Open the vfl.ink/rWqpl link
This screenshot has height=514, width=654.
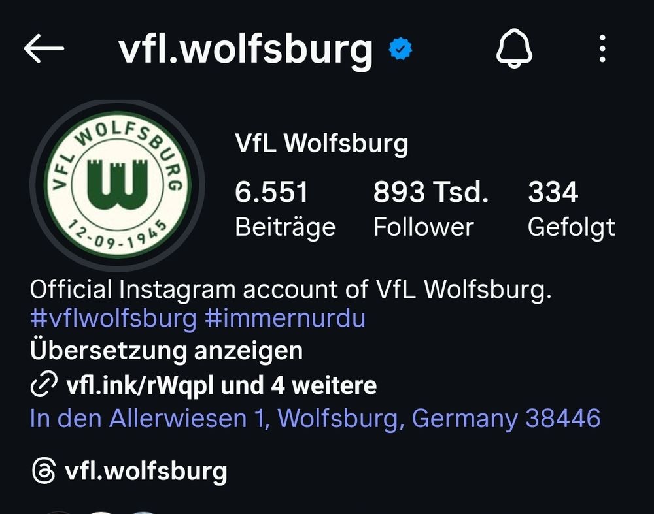tap(140, 385)
